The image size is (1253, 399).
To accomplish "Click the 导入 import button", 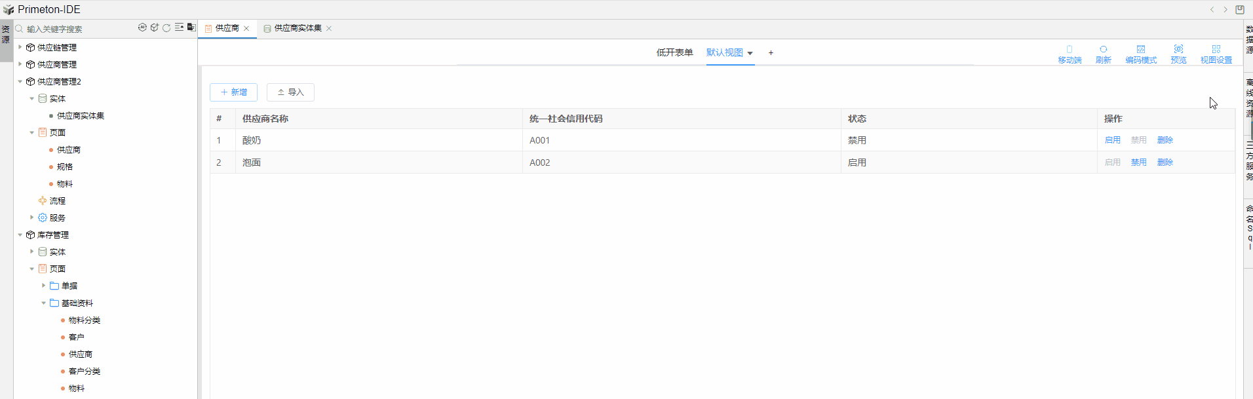I will [290, 92].
